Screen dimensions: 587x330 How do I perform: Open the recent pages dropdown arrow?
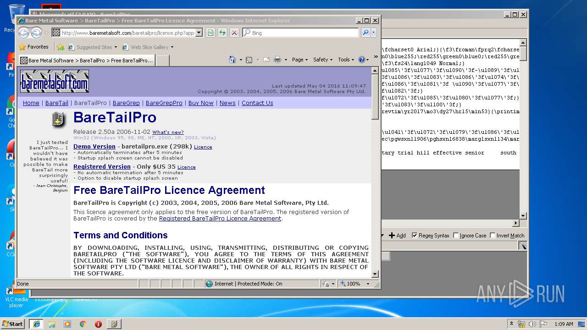[x=46, y=33]
